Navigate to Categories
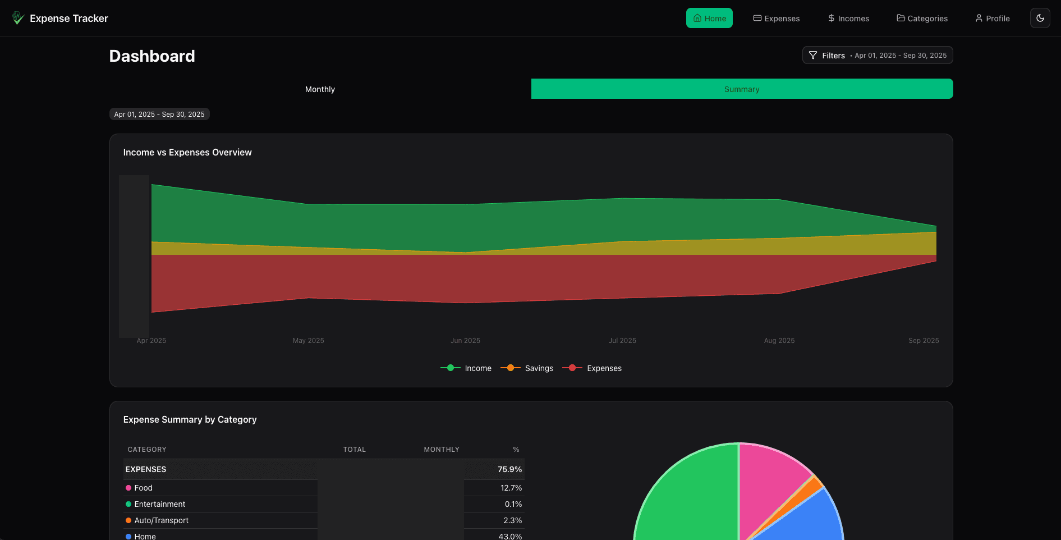This screenshot has height=540, width=1061. (x=922, y=18)
